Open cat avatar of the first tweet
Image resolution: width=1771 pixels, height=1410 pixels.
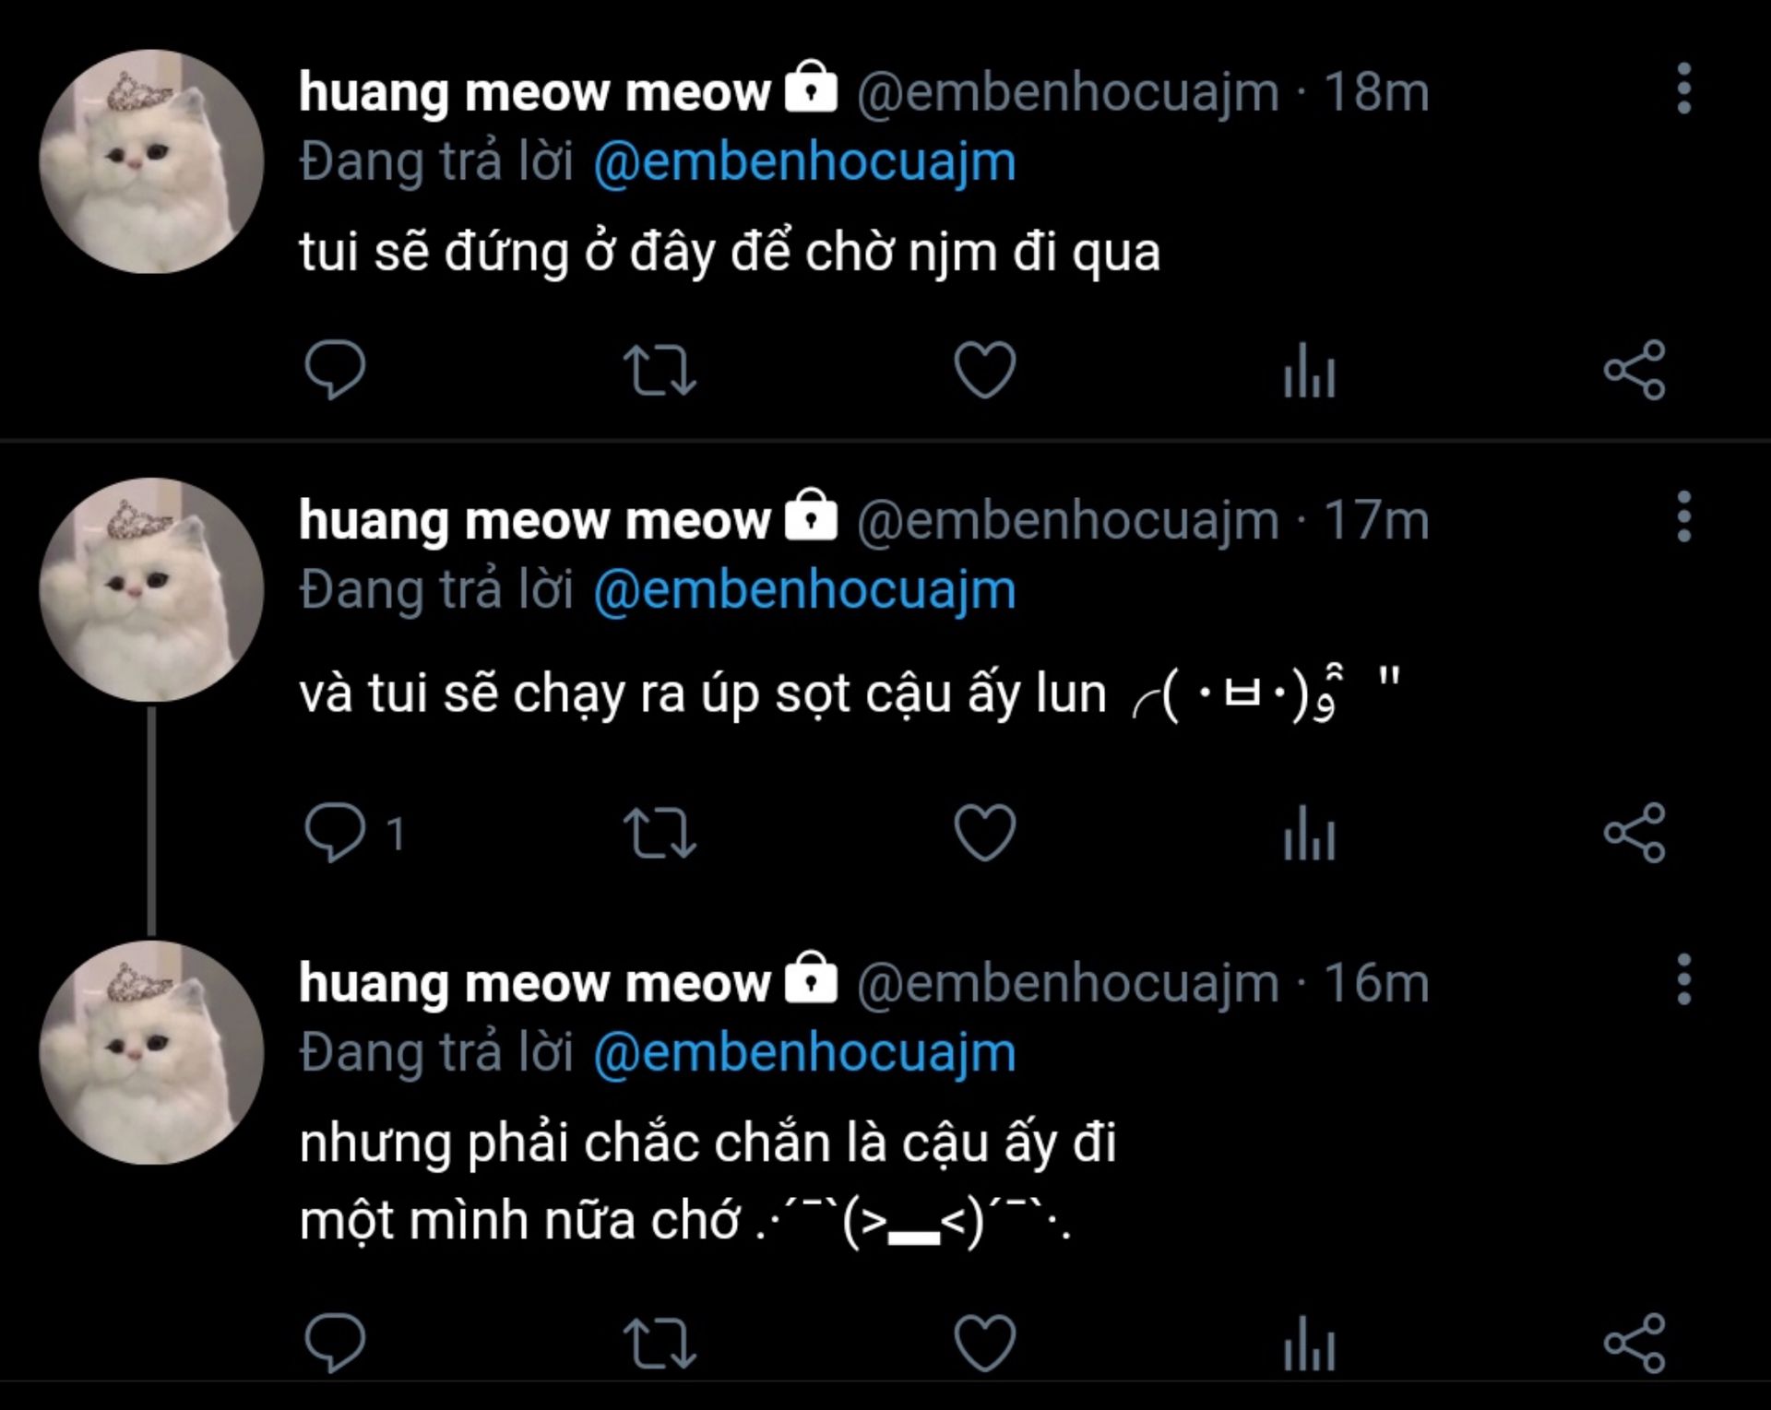pyautogui.click(x=151, y=161)
